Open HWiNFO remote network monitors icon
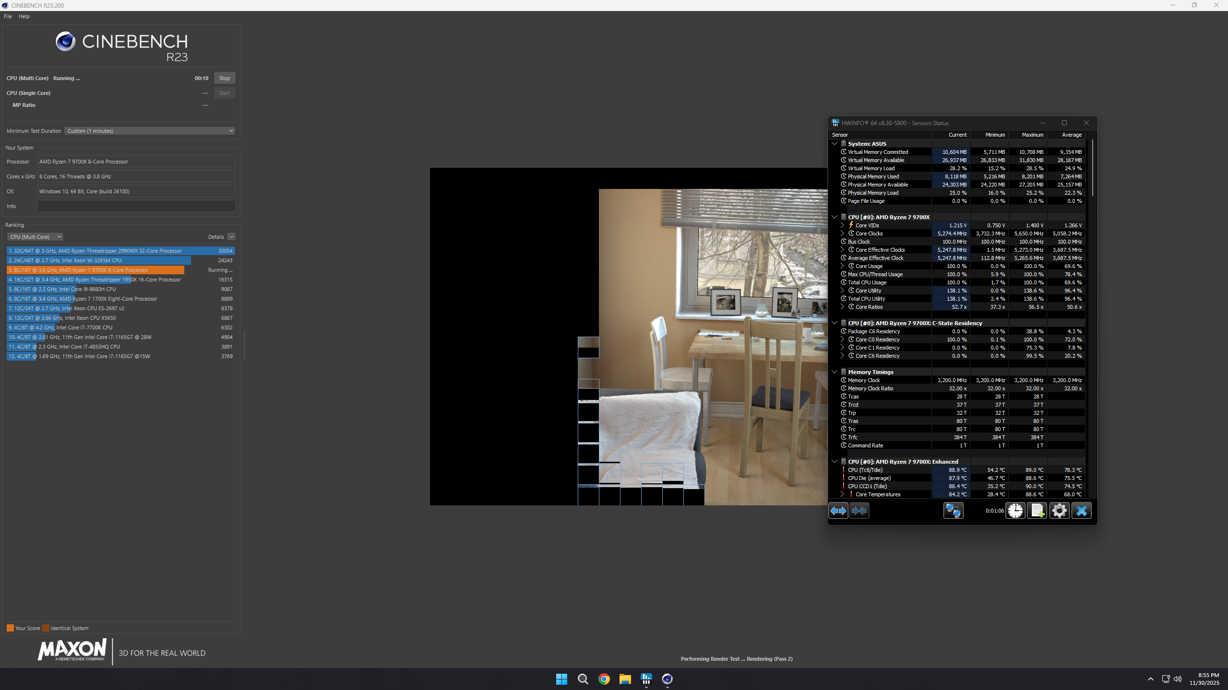1228x690 pixels. click(x=953, y=511)
